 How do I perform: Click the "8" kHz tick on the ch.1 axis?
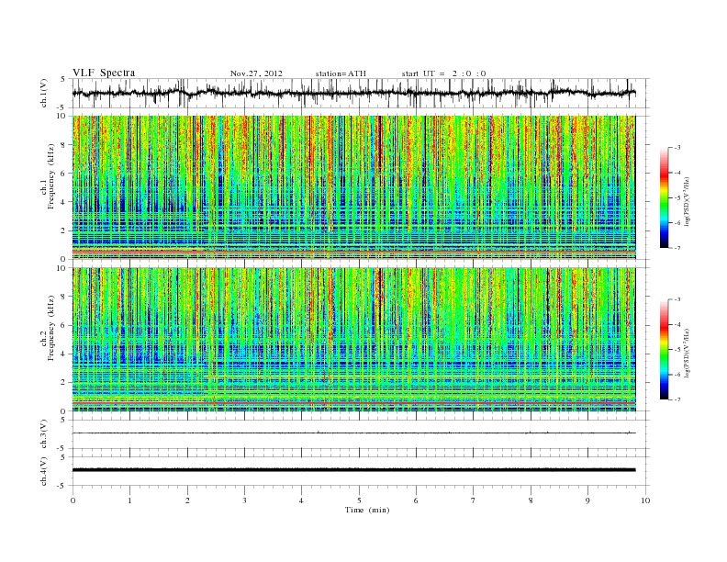(x=63, y=145)
